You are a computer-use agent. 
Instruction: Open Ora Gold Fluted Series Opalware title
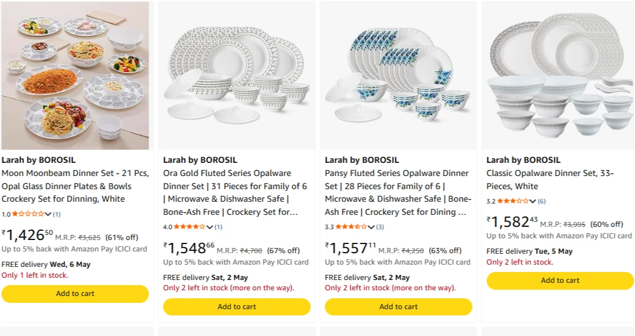click(235, 193)
